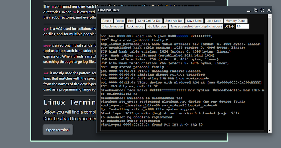Click the Buildroot Linux title bar text
281x148 pixels.
coord(109,10)
